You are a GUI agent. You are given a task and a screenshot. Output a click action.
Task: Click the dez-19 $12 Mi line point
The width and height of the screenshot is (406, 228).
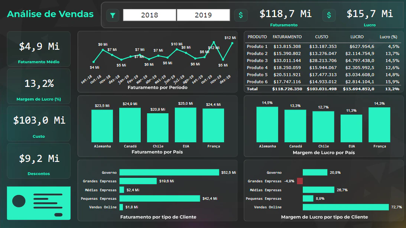[232, 43]
